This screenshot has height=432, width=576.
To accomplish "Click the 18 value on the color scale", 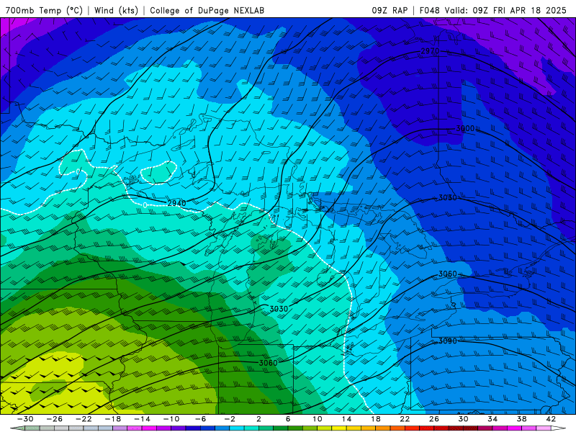I will [x=375, y=419].
